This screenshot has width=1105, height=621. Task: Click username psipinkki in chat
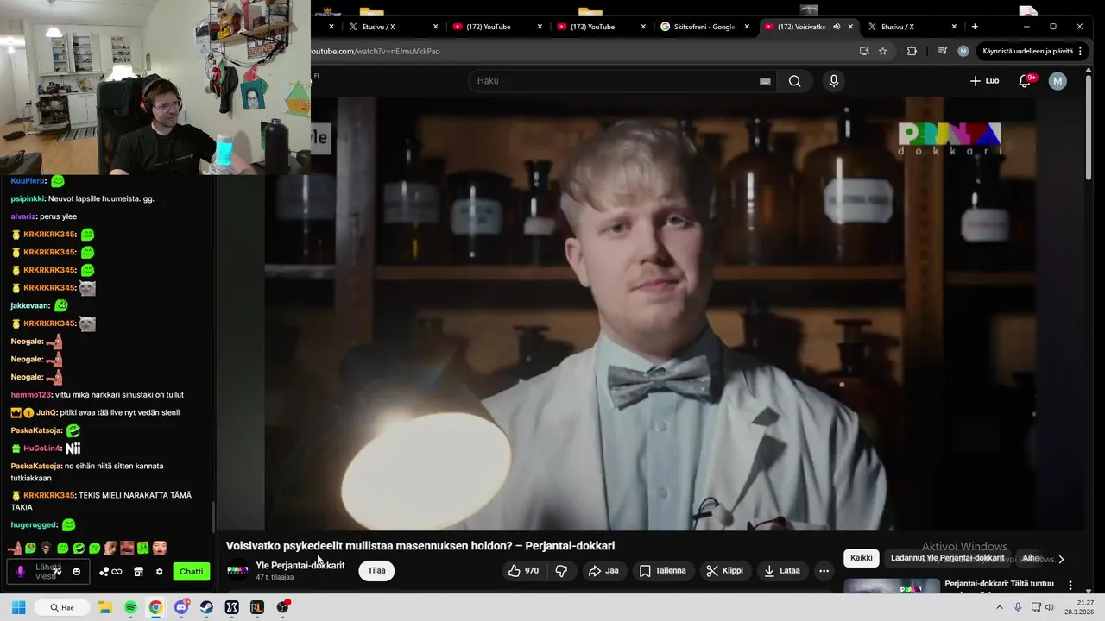28,198
